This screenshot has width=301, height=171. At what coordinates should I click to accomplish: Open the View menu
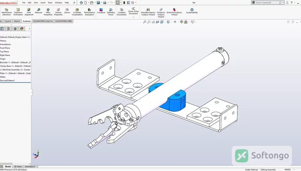pyautogui.click(x=36, y=3)
